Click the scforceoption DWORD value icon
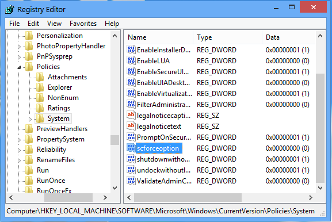332x222 pixels. tap(131, 148)
